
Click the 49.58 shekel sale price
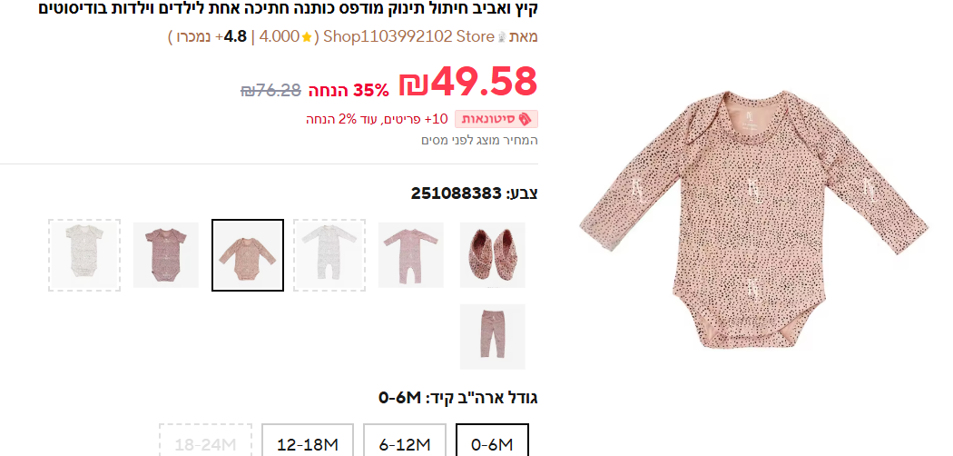click(x=468, y=82)
